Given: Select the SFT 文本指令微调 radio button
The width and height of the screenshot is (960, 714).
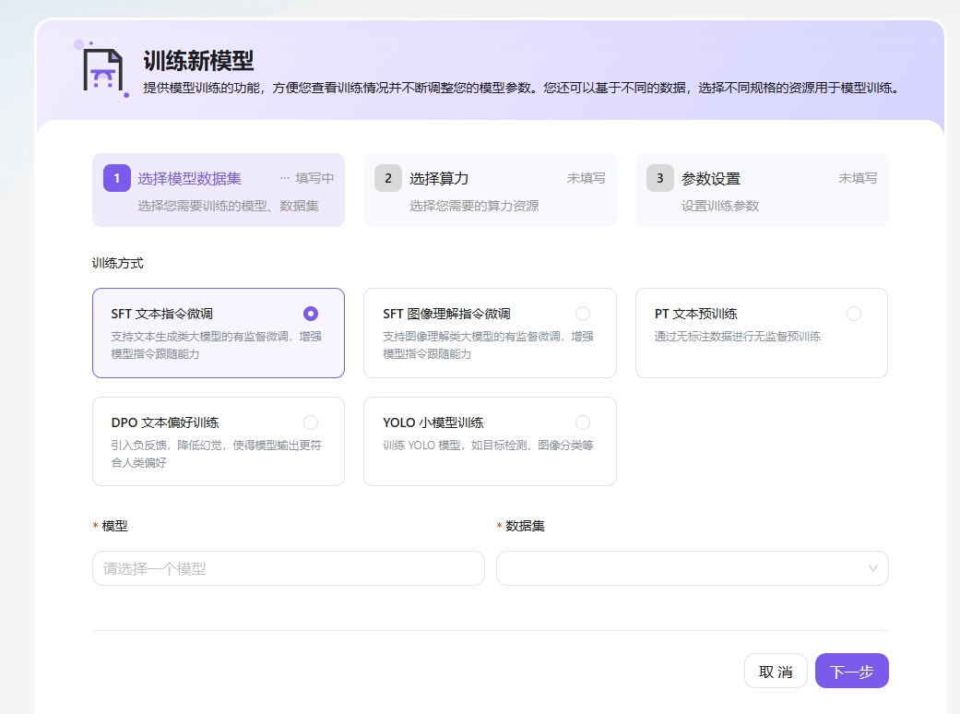Looking at the screenshot, I should pyautogui.click(x=311, y=314).
